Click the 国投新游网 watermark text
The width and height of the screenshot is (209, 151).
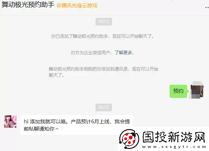pos(174,137)
